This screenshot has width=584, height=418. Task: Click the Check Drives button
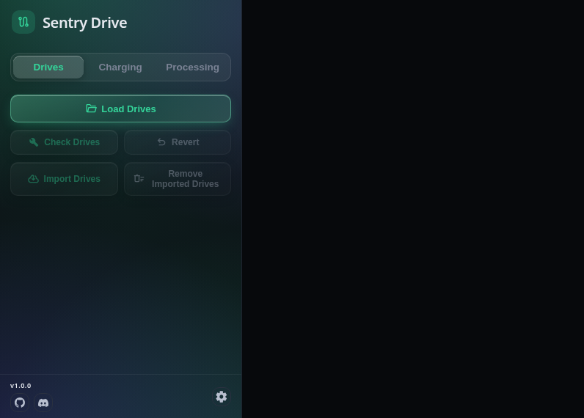(64, 142)
